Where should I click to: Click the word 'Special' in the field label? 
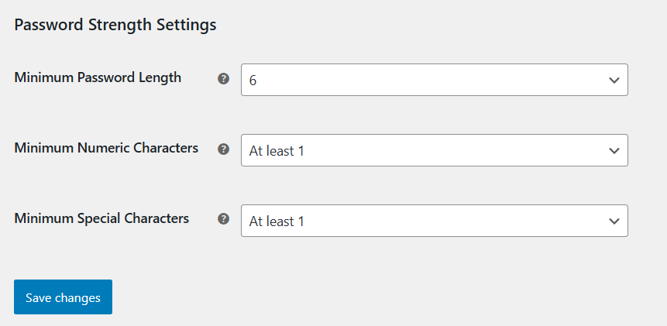coord(101,218)
